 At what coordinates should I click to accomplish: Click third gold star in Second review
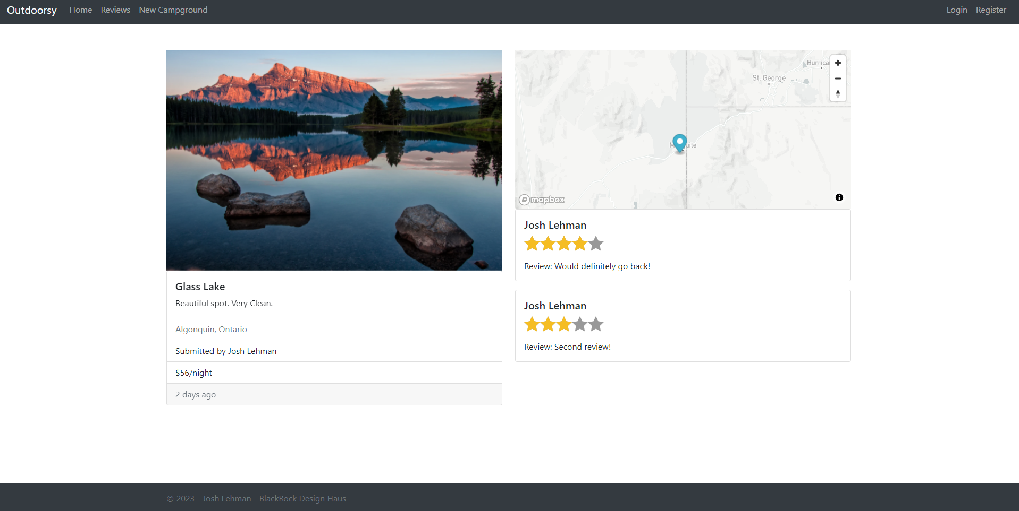point(564,324)
